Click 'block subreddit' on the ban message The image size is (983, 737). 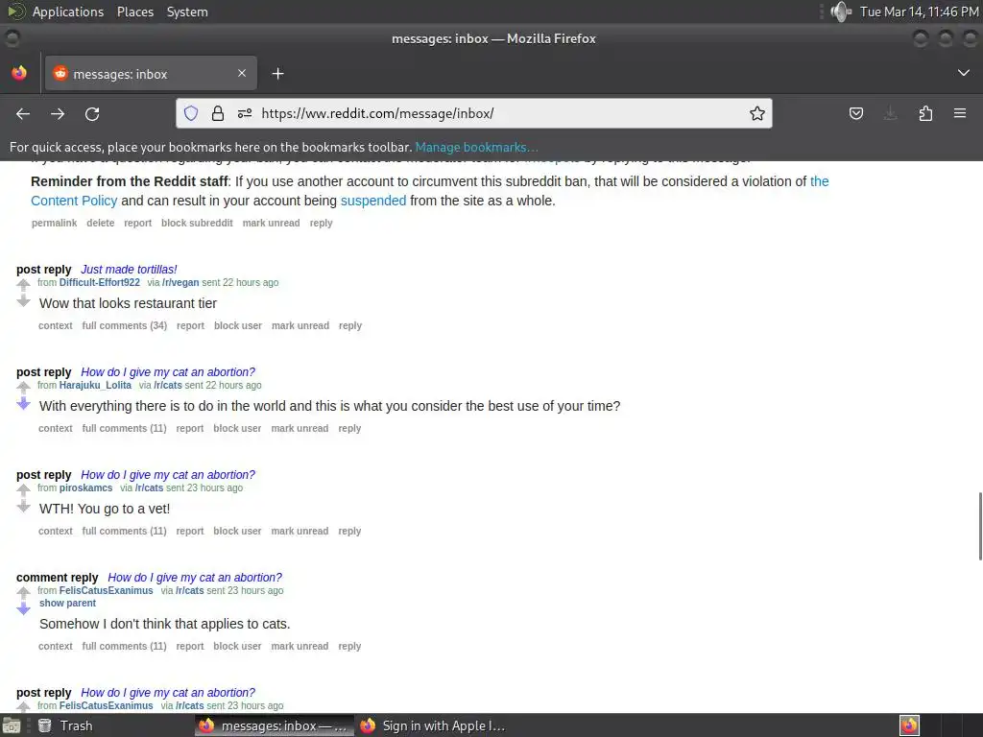coord(197,223)
